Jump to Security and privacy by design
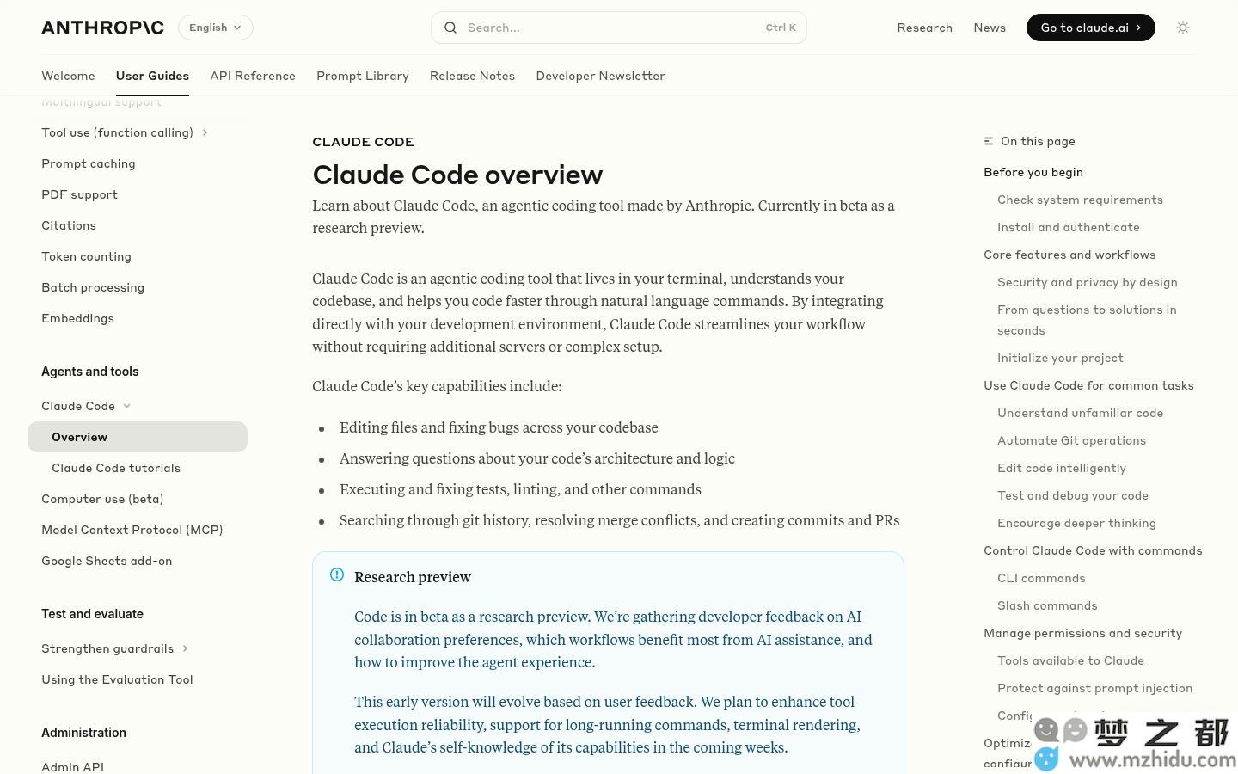 coord(1088,282)
